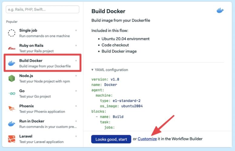Toggle star on Phoenix template

(x=76, y=106)
